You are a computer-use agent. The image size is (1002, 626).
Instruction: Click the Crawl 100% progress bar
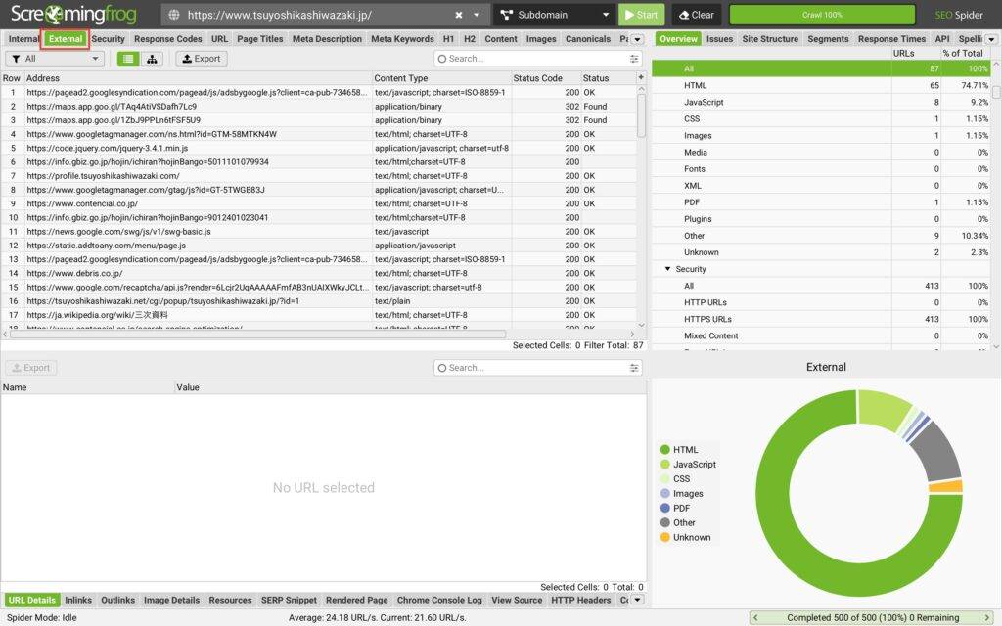pyautogui.click(x=825, y=16)
